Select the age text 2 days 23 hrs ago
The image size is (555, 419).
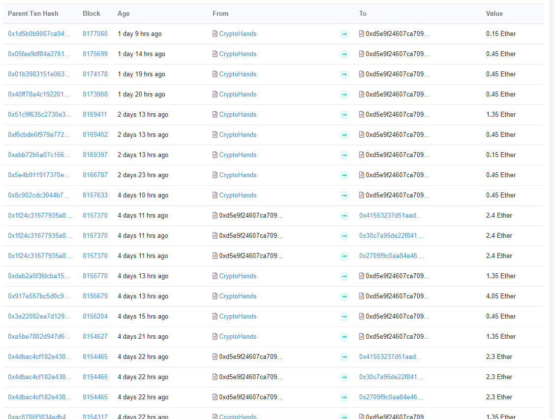(x=143, y=175)
